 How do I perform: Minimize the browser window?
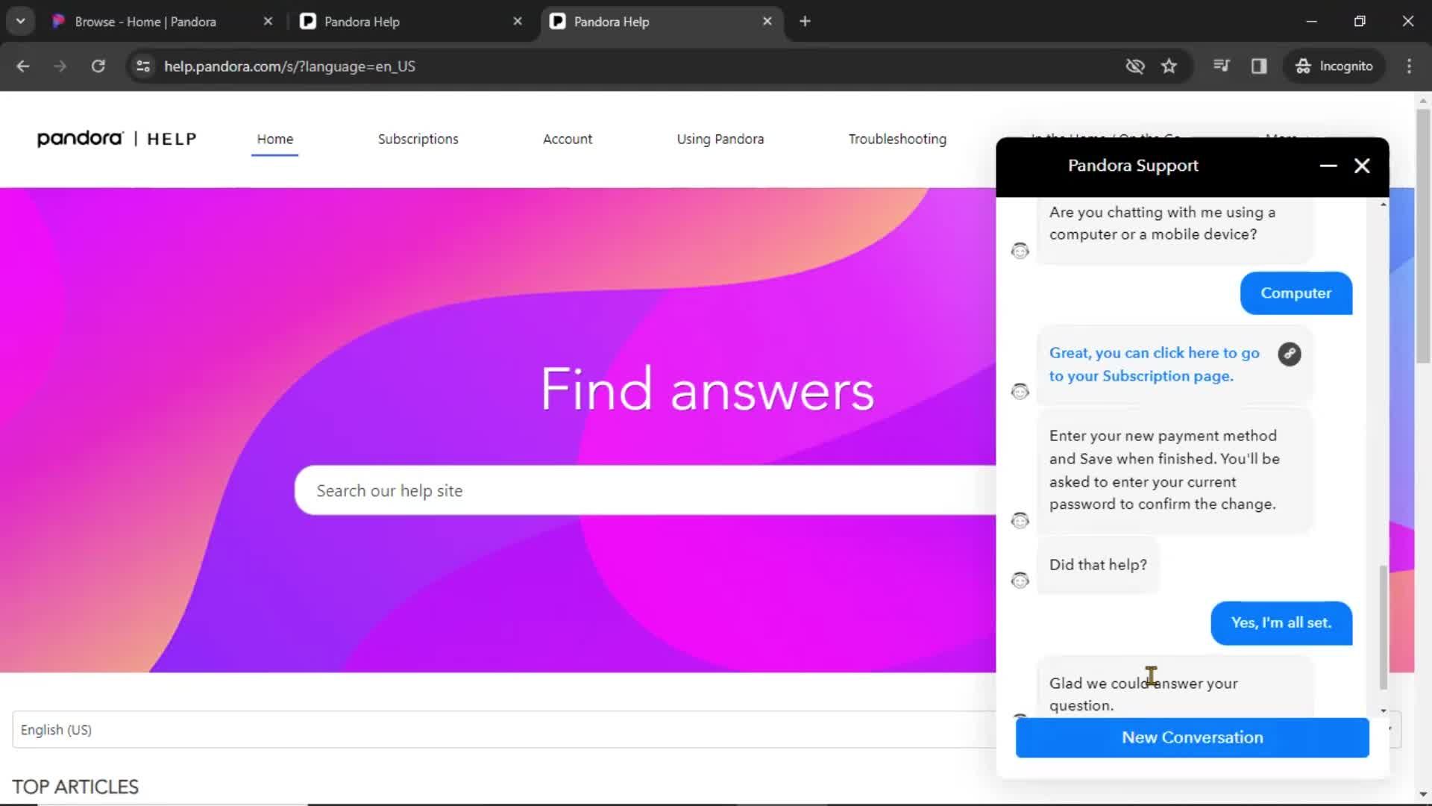(x=1311, y=22)
